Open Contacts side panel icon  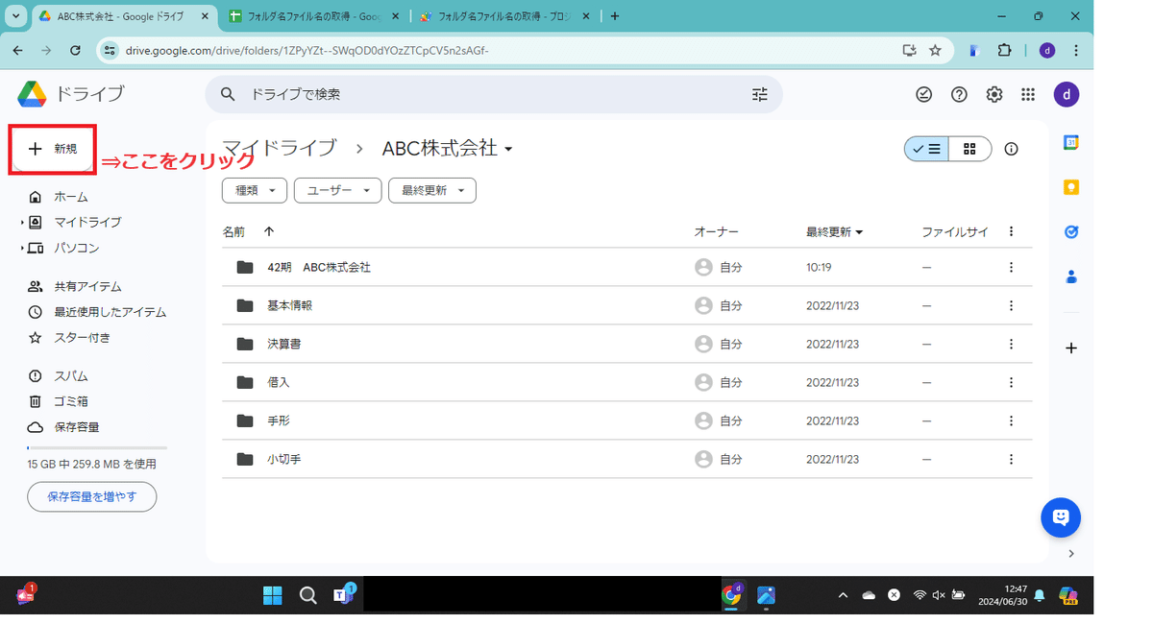(1071, 276)
